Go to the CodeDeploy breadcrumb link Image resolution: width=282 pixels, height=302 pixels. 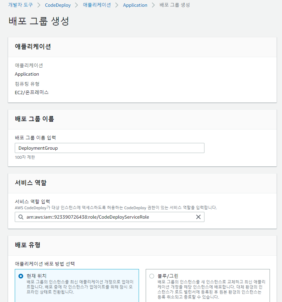pos(58,5)
